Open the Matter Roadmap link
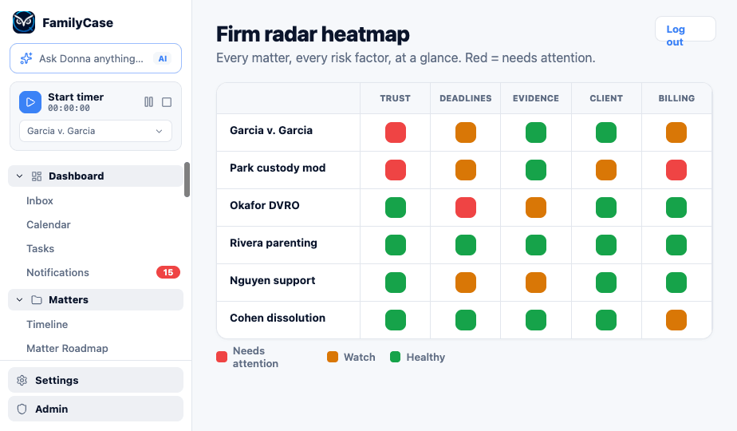The image size is (737, 431). click(67, 349)
